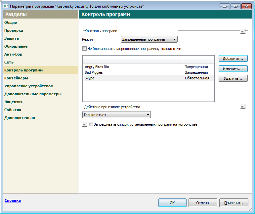Click lock icon left of Запрашивать список checkbox
The image size is (255, 214).
click(x=85, y=125)
